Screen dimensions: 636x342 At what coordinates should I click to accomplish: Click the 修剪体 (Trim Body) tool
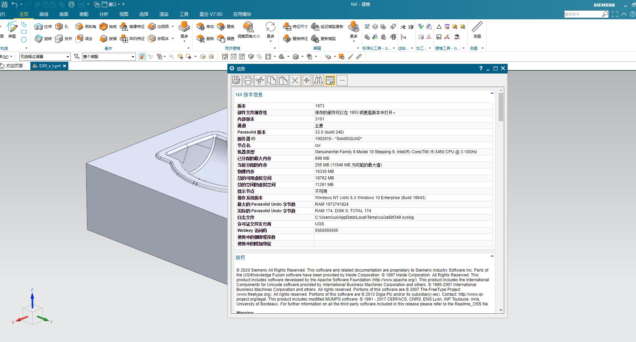pos(158,39)
